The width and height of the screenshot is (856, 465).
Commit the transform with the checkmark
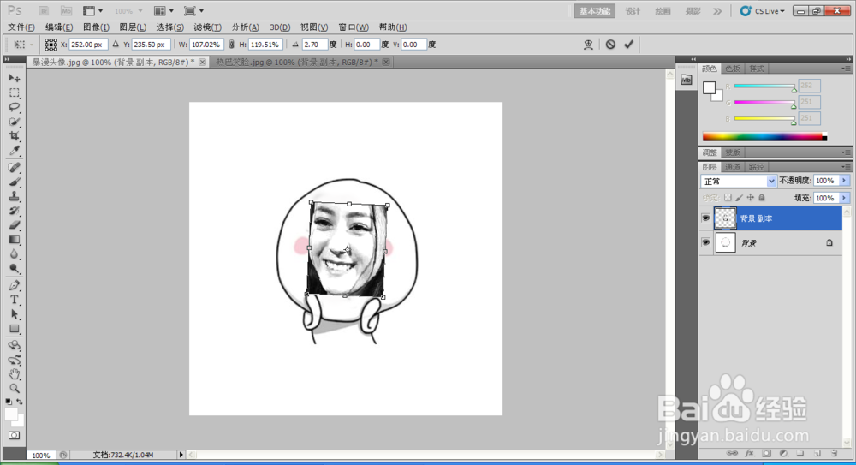point(629,44)
